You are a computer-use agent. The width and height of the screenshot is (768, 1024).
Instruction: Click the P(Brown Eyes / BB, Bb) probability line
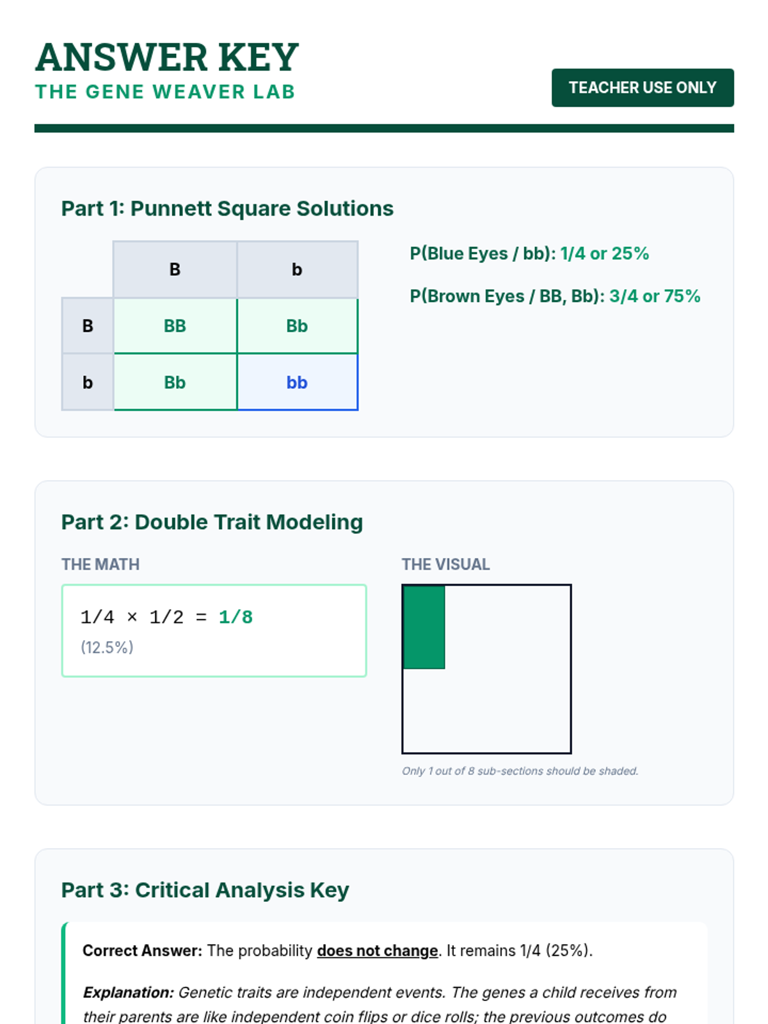[555, 296]
